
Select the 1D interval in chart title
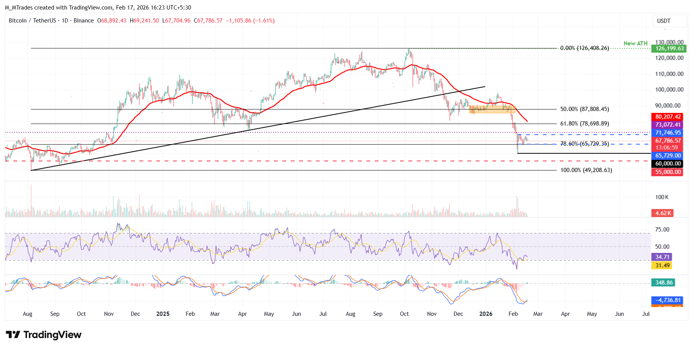click(65, 21)
